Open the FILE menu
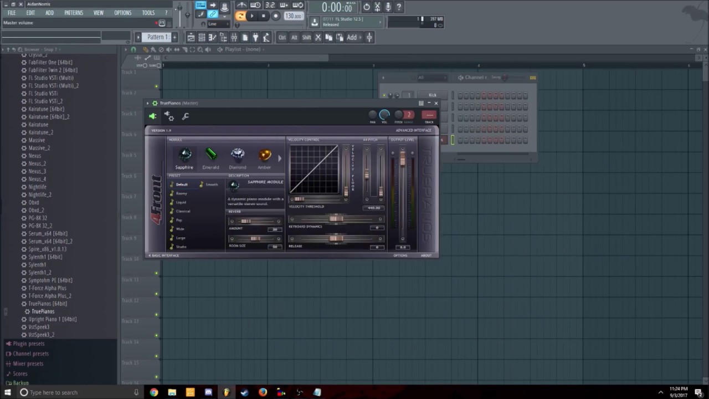Image resolution: width=709 pixels, height=399 pixels. tap(12, 13)
